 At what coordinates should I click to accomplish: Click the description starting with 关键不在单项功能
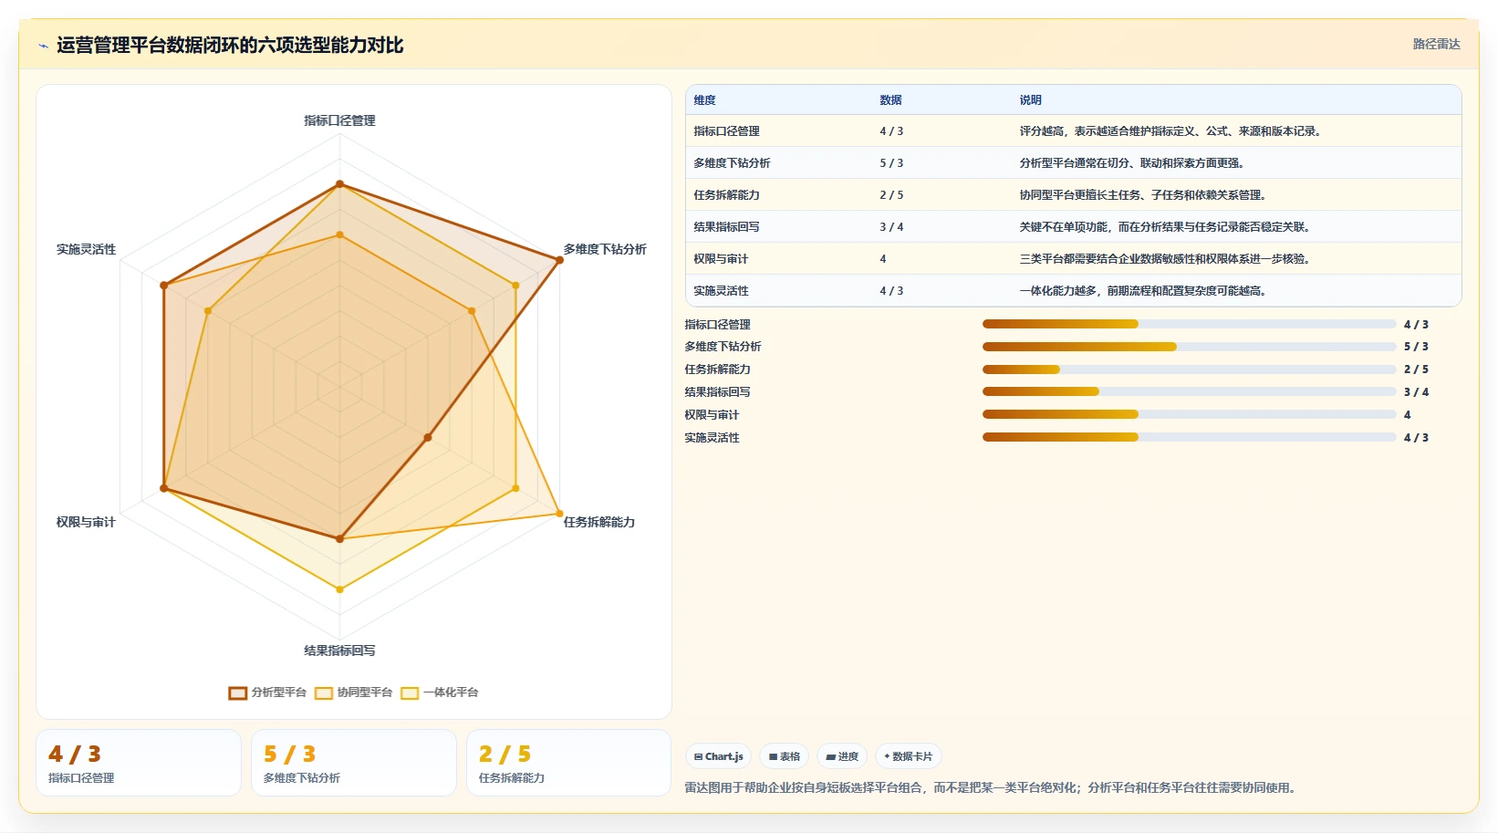tap(1165, 227)
